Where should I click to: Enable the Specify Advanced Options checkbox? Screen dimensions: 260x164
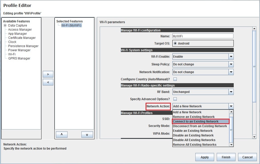[x=175, y=99]
